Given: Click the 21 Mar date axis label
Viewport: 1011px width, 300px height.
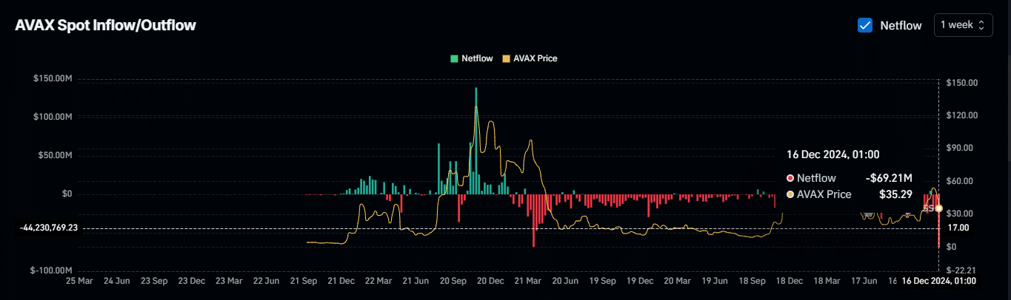Looking at the screenshot, I should pos(527,282).
